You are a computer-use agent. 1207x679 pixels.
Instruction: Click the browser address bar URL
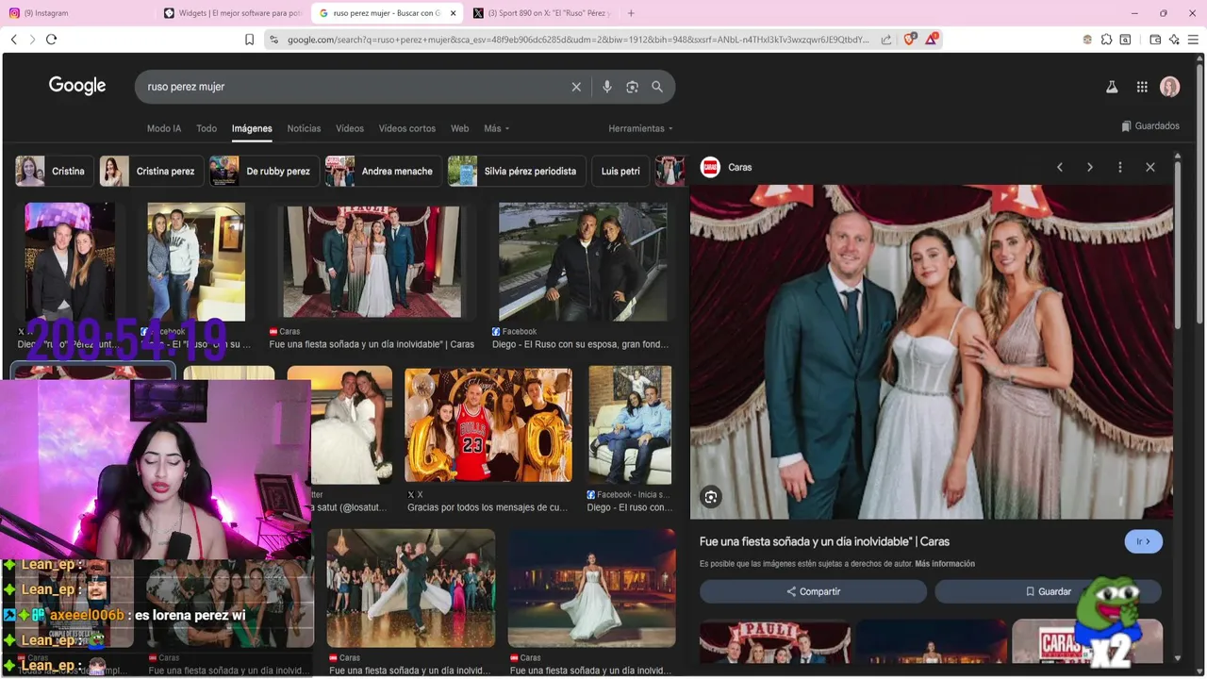pyautogui.click(x=578, y=40)
